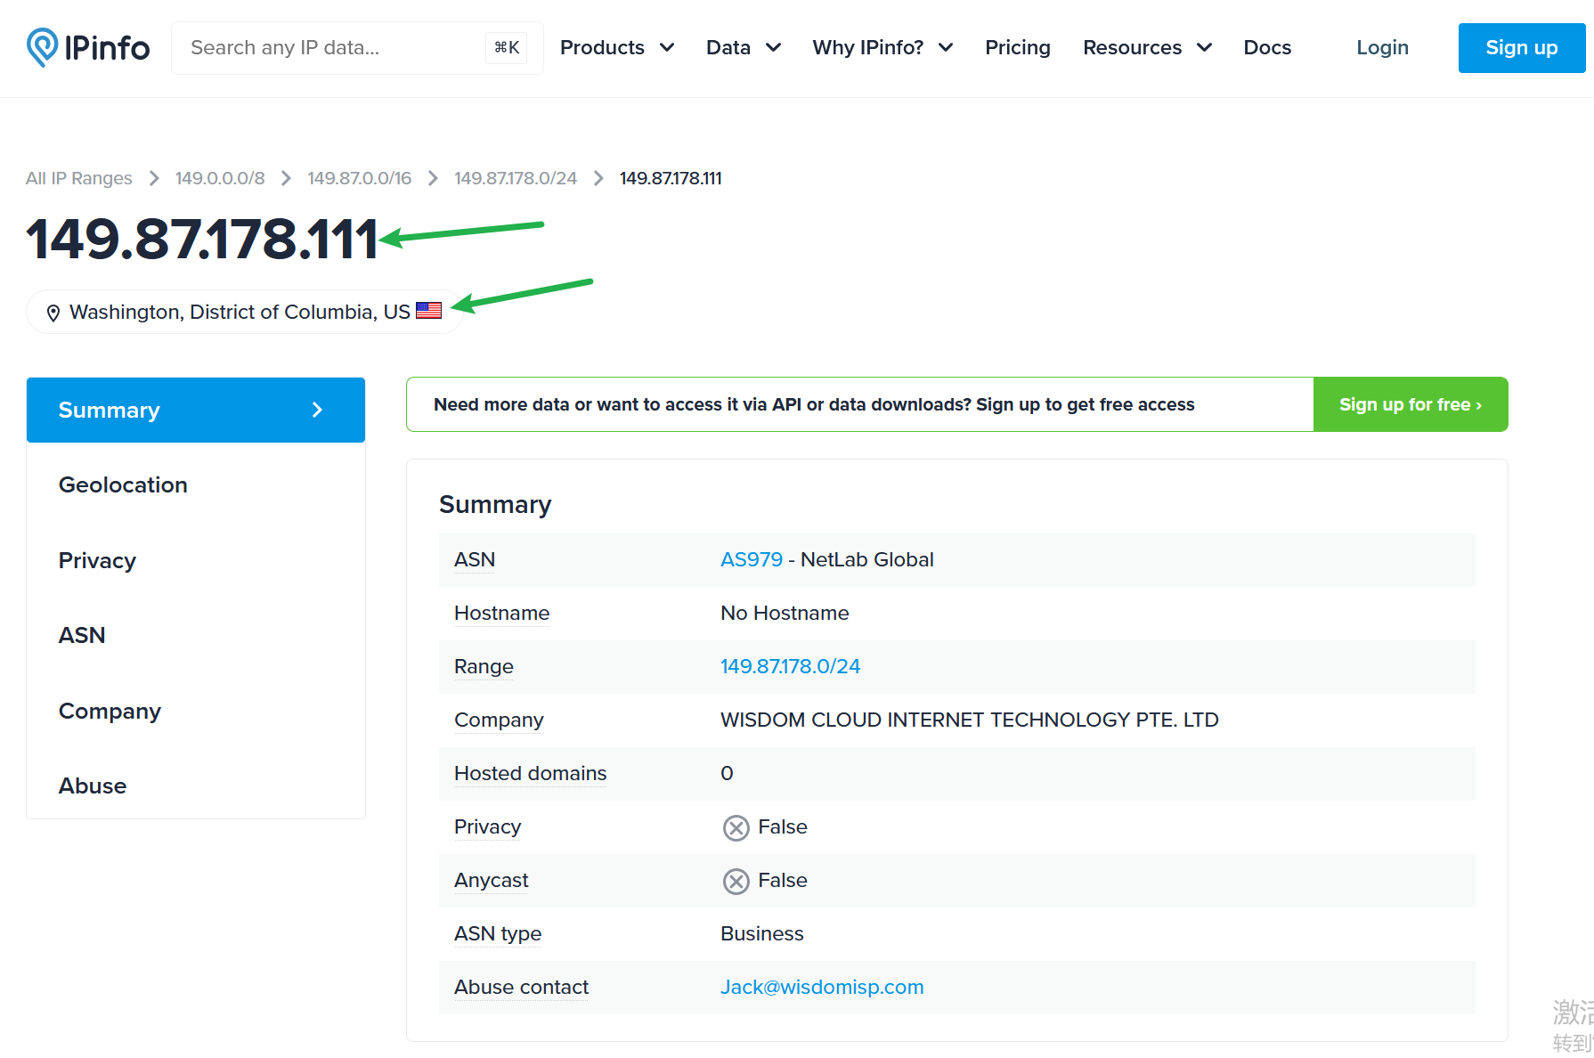Click the X icon beside Anycast False
This screenshot has width=1594, height=1058.
tap(736, 881)
